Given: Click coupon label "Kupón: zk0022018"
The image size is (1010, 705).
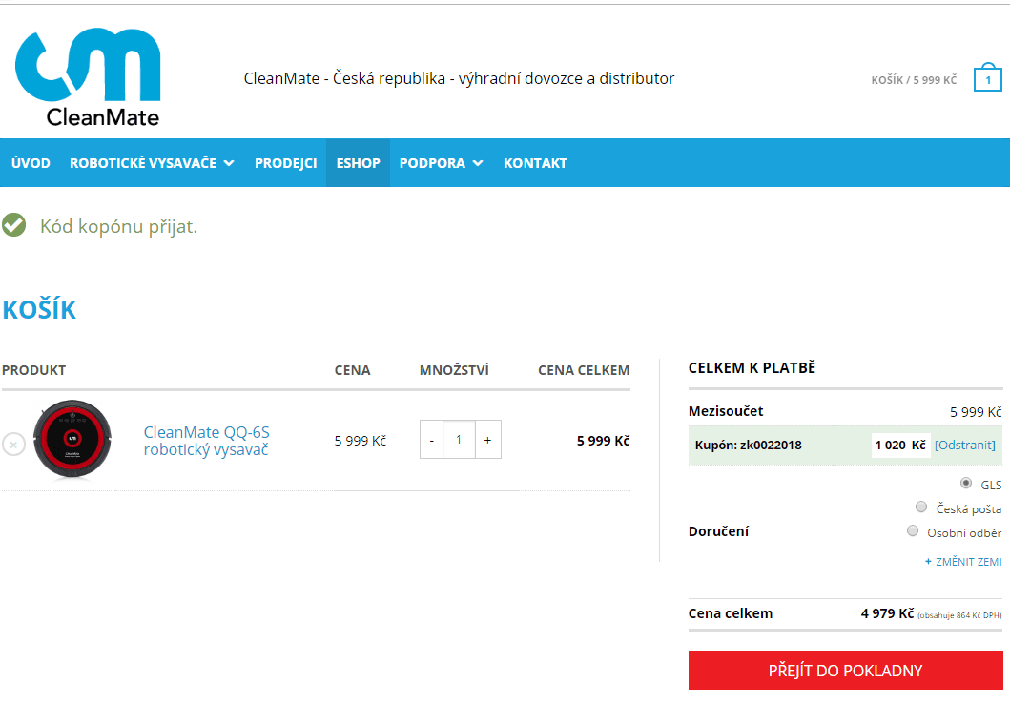Looking at the screenshot, I should (x=749, y=445).
